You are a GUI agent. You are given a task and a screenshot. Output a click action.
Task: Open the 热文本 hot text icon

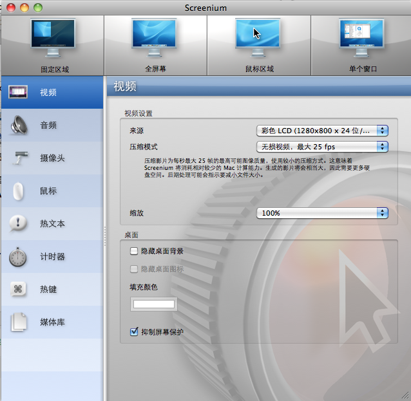point(18,224)
